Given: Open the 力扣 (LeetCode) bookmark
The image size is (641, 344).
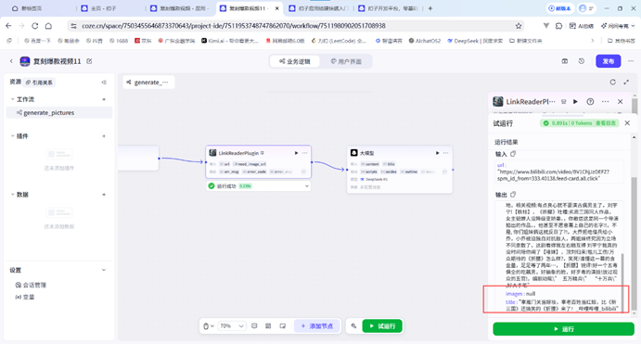Looking at the screenshot, I should click(x=339, y=41).
